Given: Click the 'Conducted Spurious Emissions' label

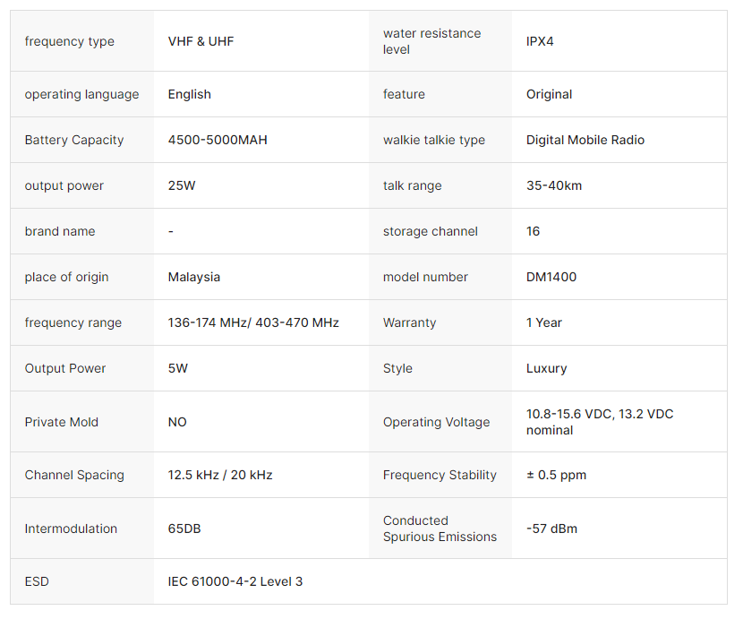Looking at the screenshot, I should (439, 529).
